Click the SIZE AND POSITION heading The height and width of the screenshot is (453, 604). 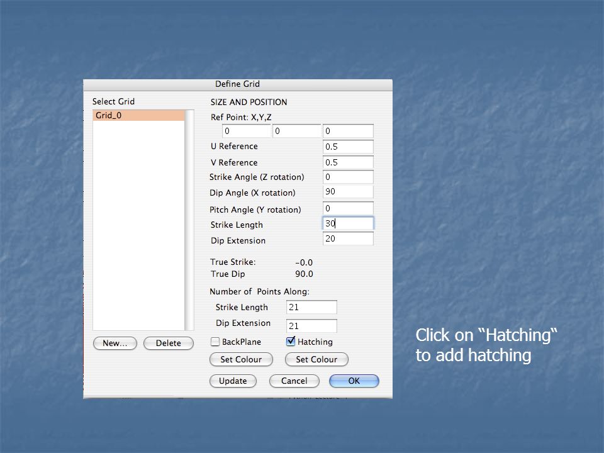pos(249,102)
